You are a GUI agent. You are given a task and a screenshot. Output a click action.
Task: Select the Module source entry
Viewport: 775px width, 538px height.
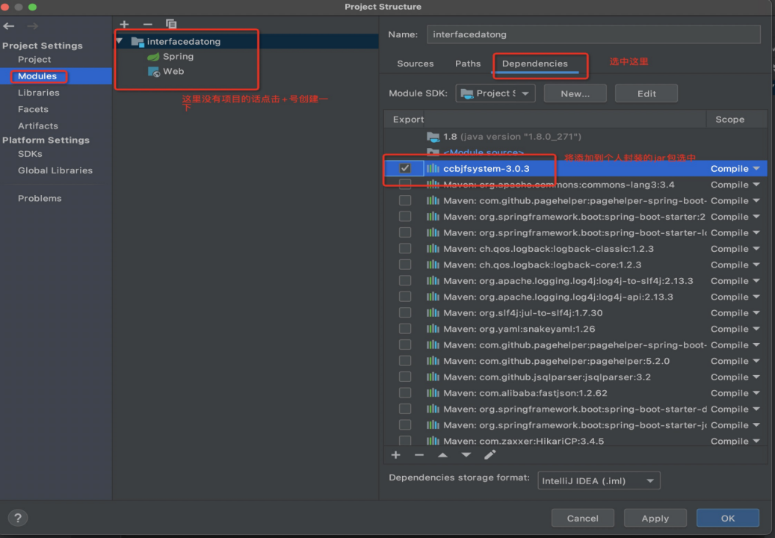[483, 152]
